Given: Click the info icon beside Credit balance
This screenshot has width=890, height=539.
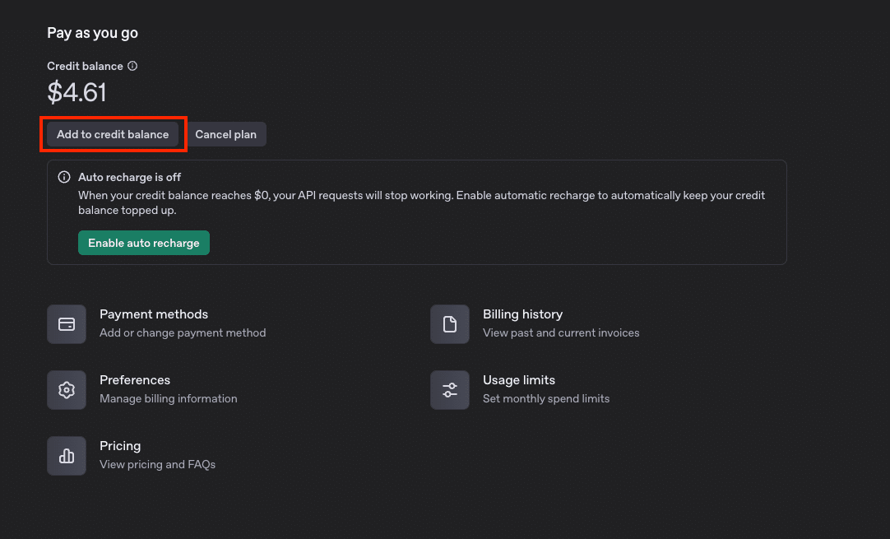Looking at the screenshot, I should [x=132, y=66].
